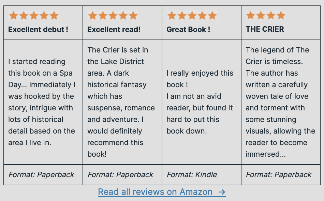The height and width of the screenshot is (201, 324).
Task: Select the Excellent debut ! review title
Action: (x=38, y=30)
